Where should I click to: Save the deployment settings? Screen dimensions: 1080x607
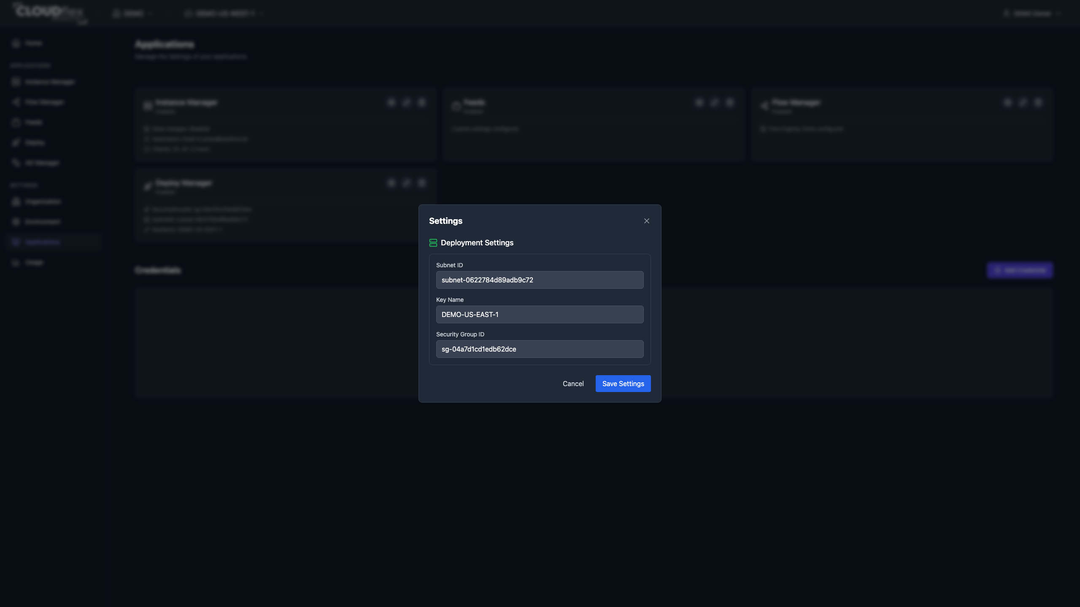click(623, 384)
